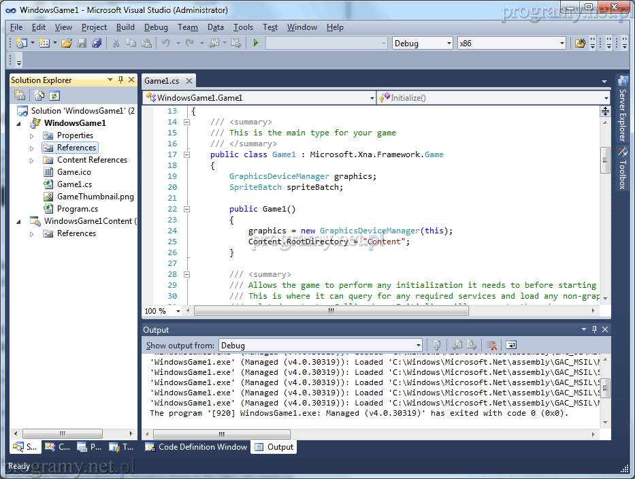Screen dimensions: 635x479
Task: Click the Start Debugging green play icon
Action: [x=256, y=43]
